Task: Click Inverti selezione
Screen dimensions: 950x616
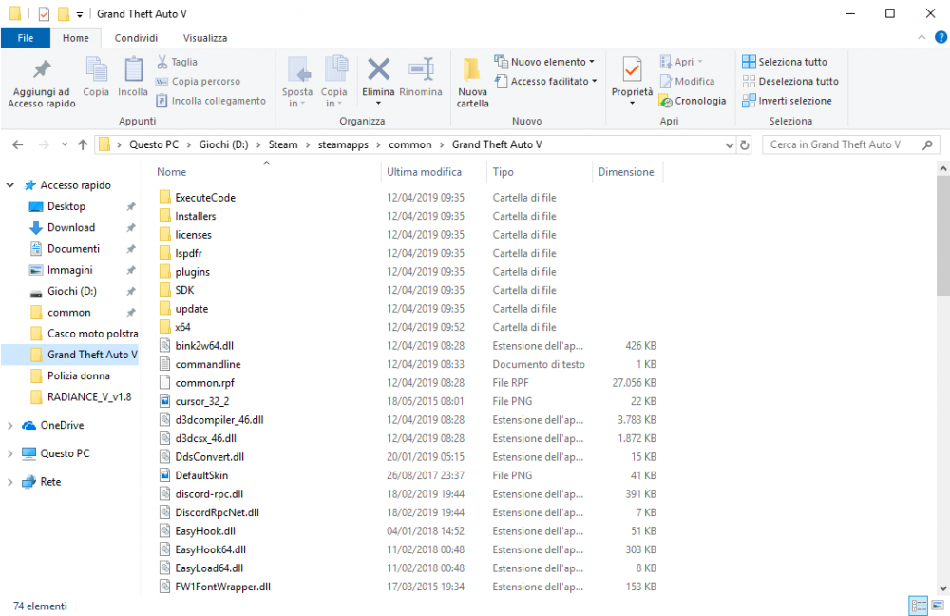Action: (787, 101)
